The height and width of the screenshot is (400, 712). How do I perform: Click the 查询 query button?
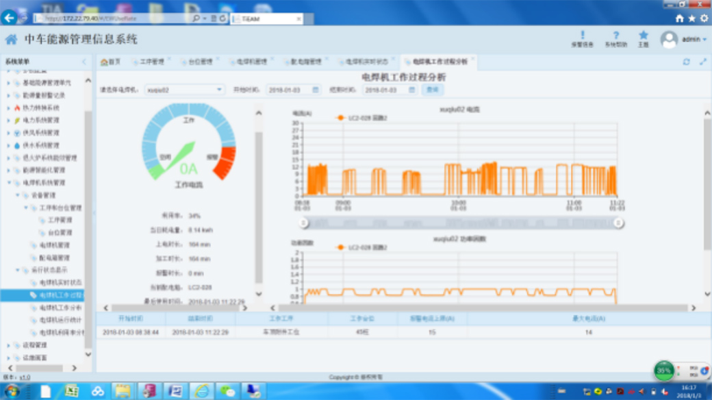432,90
